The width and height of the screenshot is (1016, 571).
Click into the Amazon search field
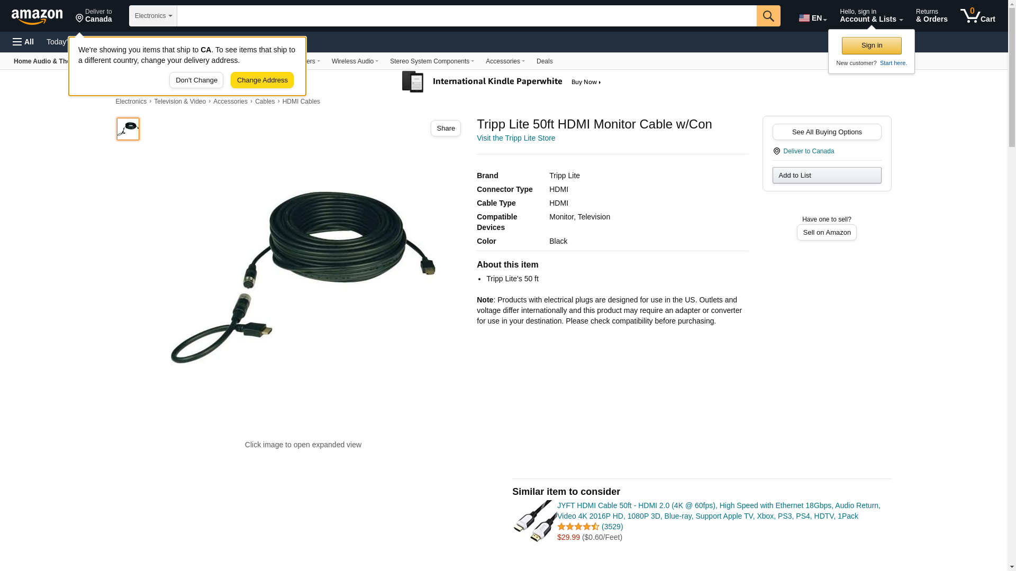[467, 16]
